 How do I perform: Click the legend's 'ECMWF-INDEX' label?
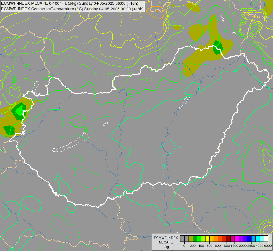click(x=166, y=238)
